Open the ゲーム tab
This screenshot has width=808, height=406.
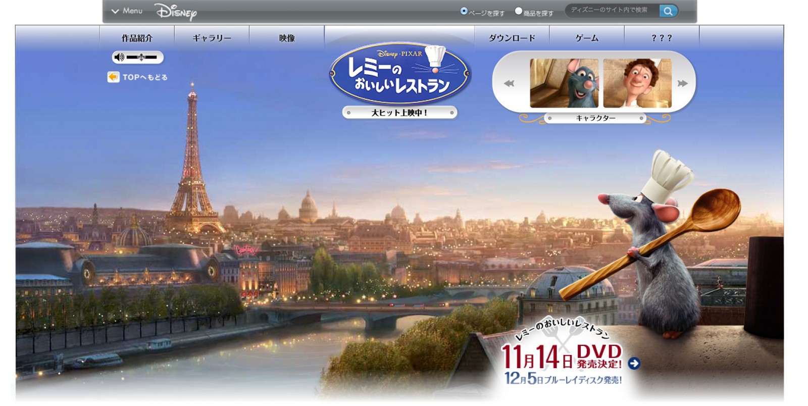(587, 38)
